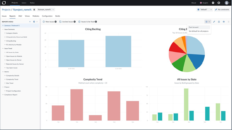Choose Fast forward from dropdown menu

pyautogui.click(x=199, y=27)
